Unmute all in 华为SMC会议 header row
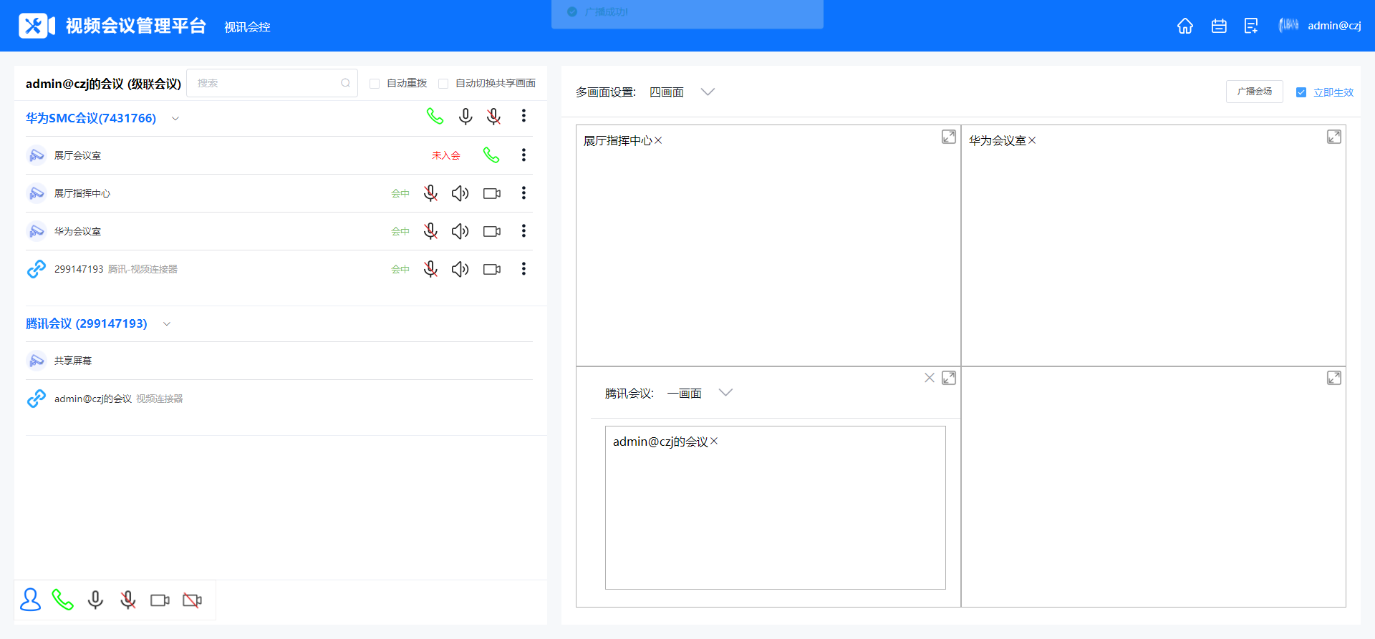The image size is (1375, 639). (x=465, y=116)
